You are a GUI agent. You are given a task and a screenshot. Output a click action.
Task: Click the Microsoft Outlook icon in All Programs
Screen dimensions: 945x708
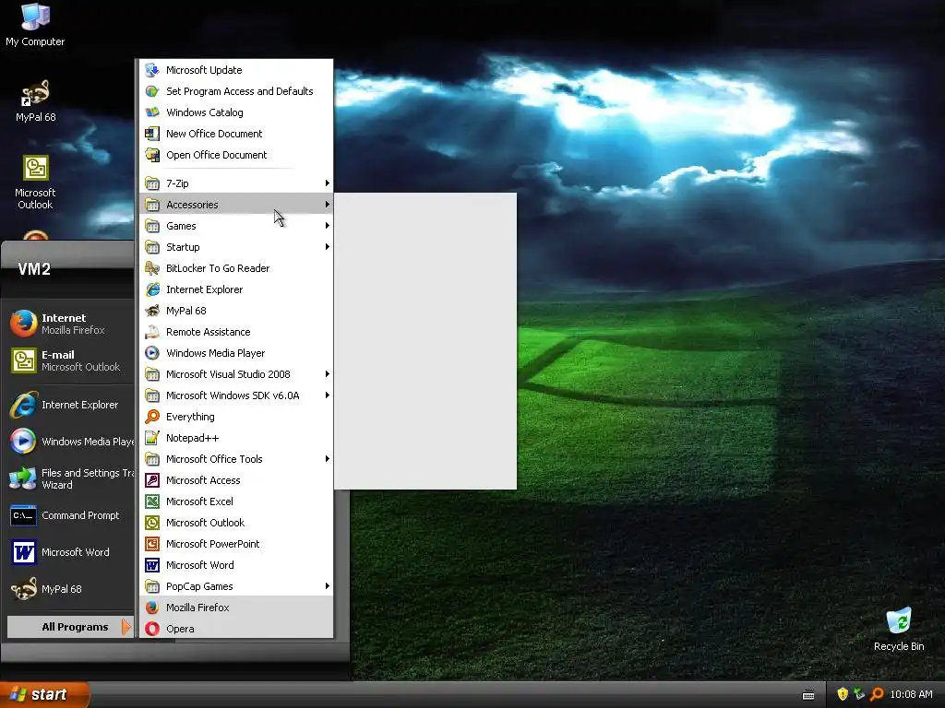click(x=152, y=523)
